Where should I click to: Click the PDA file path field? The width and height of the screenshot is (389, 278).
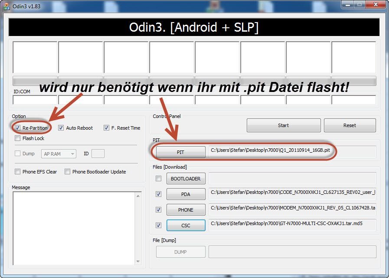[292, 194]
